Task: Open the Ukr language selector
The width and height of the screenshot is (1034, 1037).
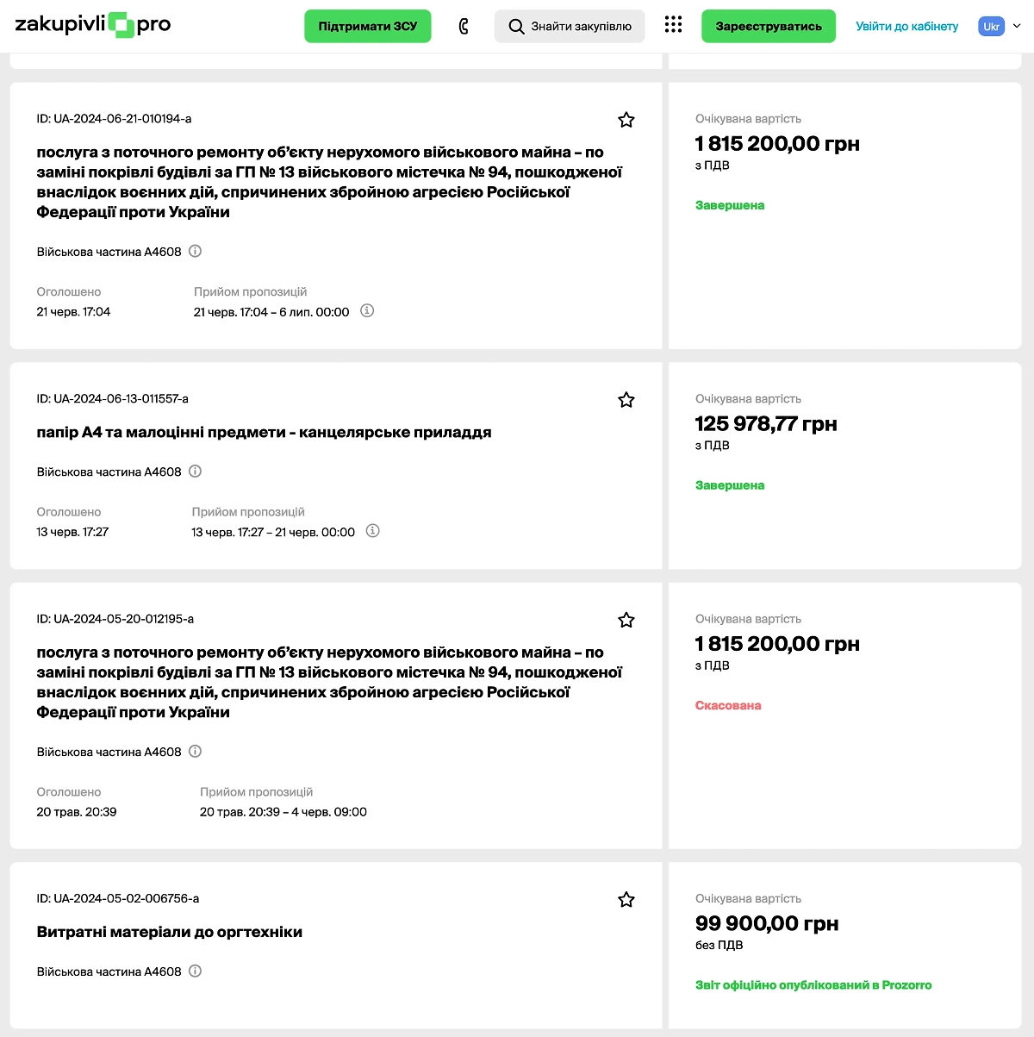Action: (991, 26)
